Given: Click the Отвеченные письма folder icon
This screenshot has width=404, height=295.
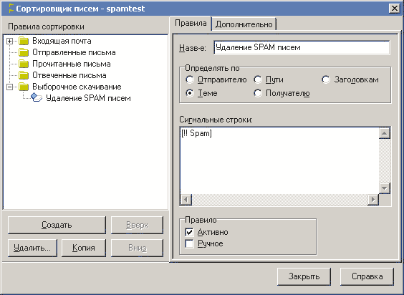Looking at the screenshot, I should pyautogui.click(x=24, y=75).
